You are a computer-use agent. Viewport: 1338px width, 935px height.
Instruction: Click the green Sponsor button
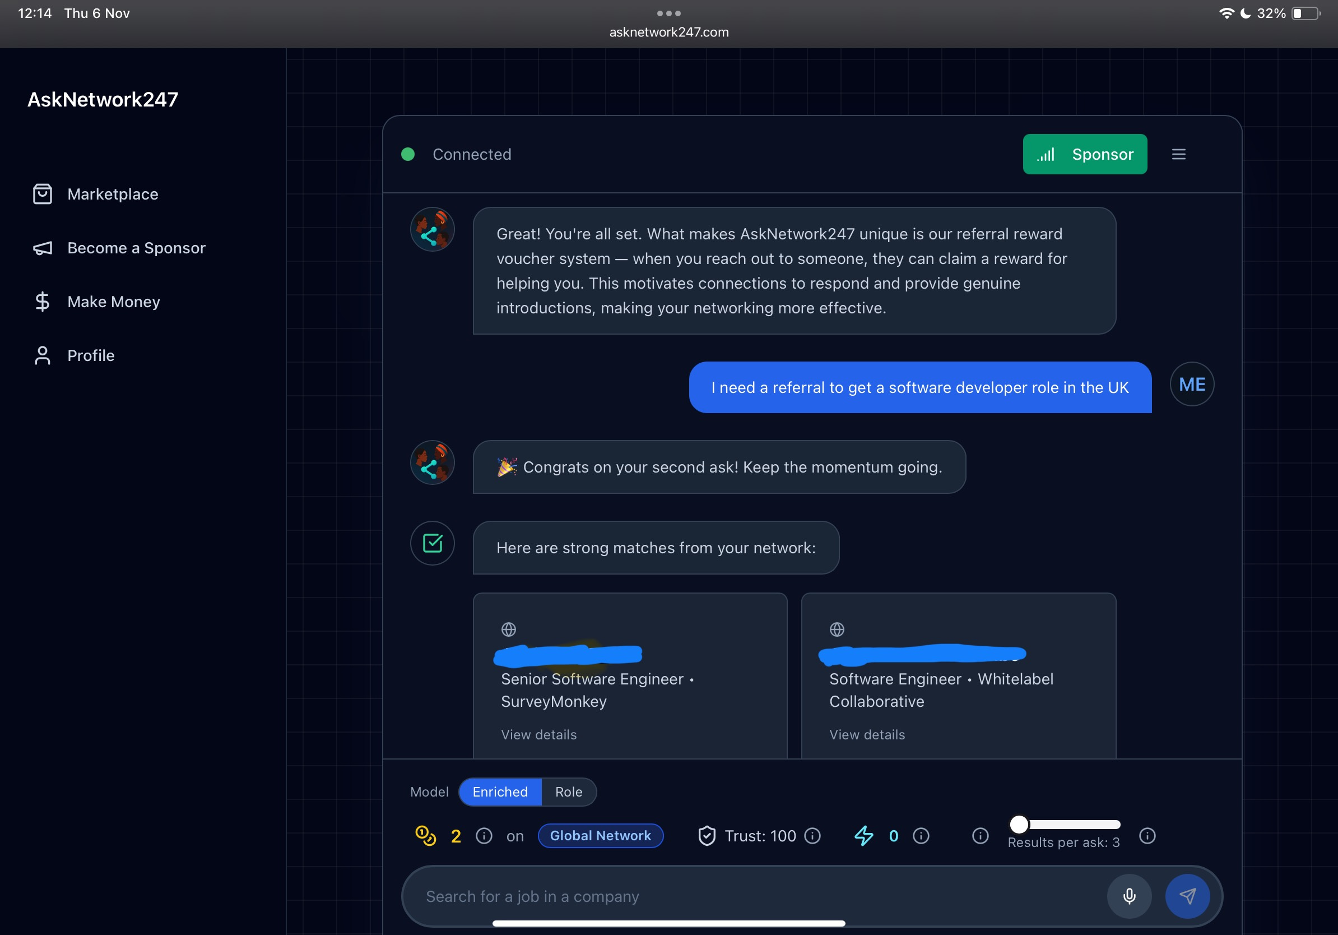tap(1085, 155)
